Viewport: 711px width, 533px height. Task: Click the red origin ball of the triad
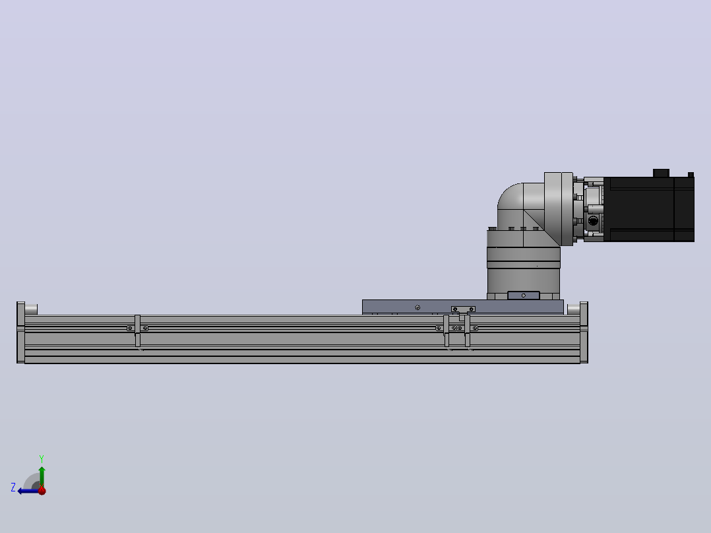click(42, 490)
